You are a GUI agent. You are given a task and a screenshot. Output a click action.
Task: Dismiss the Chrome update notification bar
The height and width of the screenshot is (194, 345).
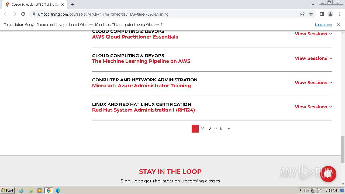[339, 25]
